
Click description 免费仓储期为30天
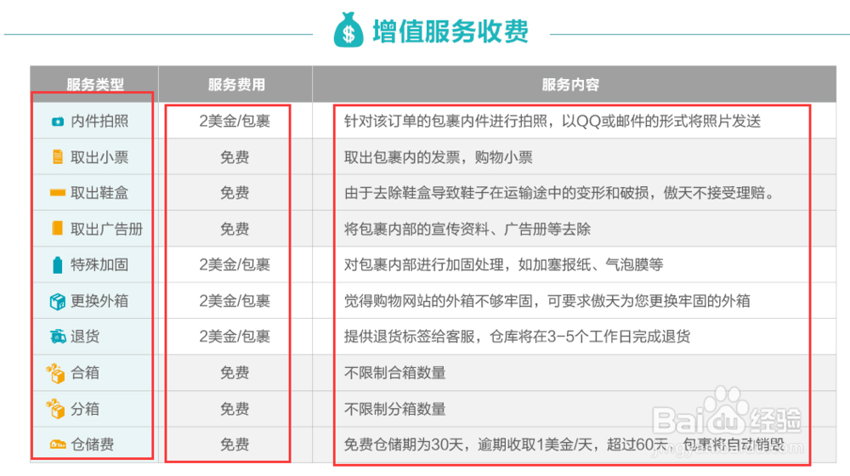tap(564, 445)
